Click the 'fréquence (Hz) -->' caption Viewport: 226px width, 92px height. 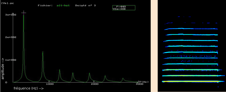pos(29,88)
